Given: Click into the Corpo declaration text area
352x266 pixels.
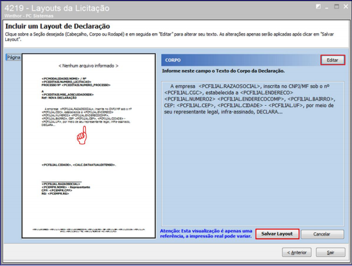Looking at the screenshot, I should coord(253,154).
